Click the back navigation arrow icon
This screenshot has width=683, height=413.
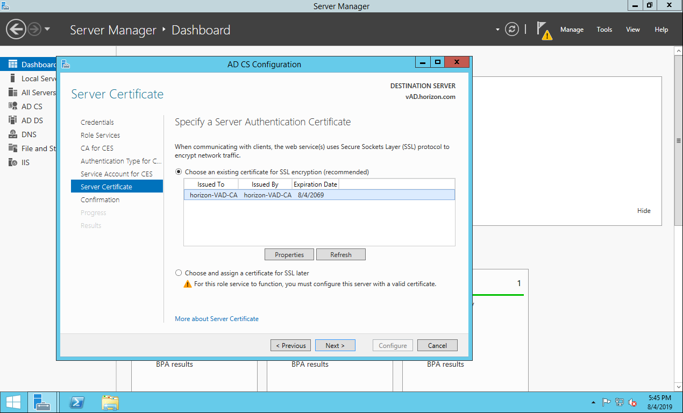tap(16, 29)
